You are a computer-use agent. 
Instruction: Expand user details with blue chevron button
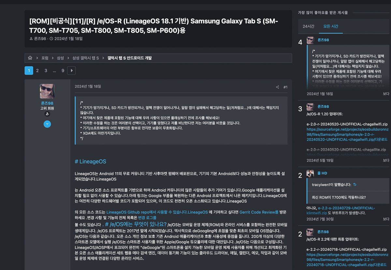point(47,124)
